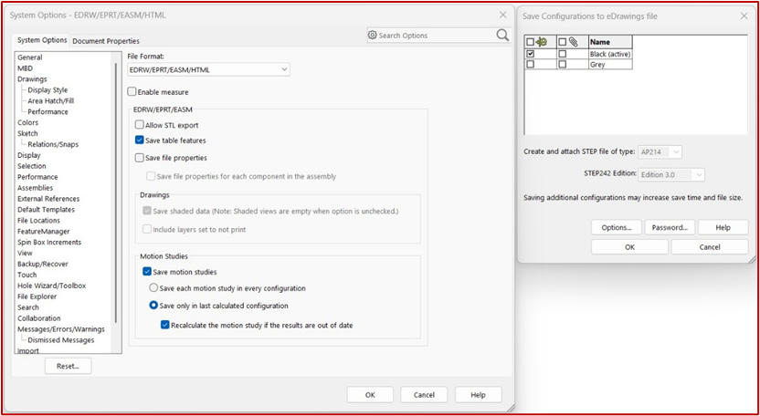Click the magnifier icon in Search Options
This screenshot has width=760, height=416.
[x=501, y=36]
